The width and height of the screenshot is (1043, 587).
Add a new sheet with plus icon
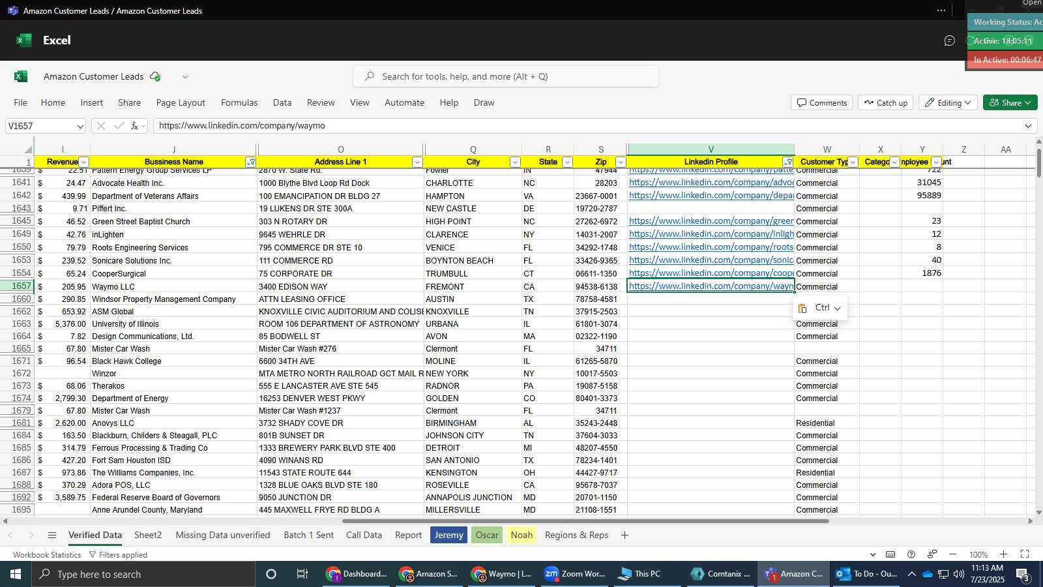[x=624, y=535]
